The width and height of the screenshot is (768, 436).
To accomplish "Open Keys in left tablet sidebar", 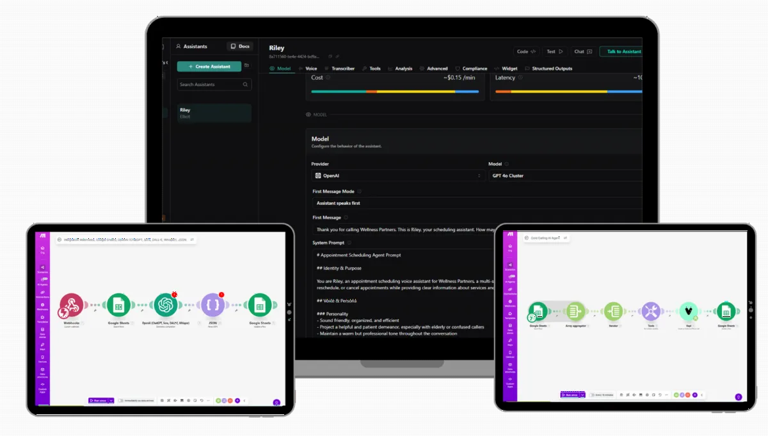I will click(x=43, y=346).
